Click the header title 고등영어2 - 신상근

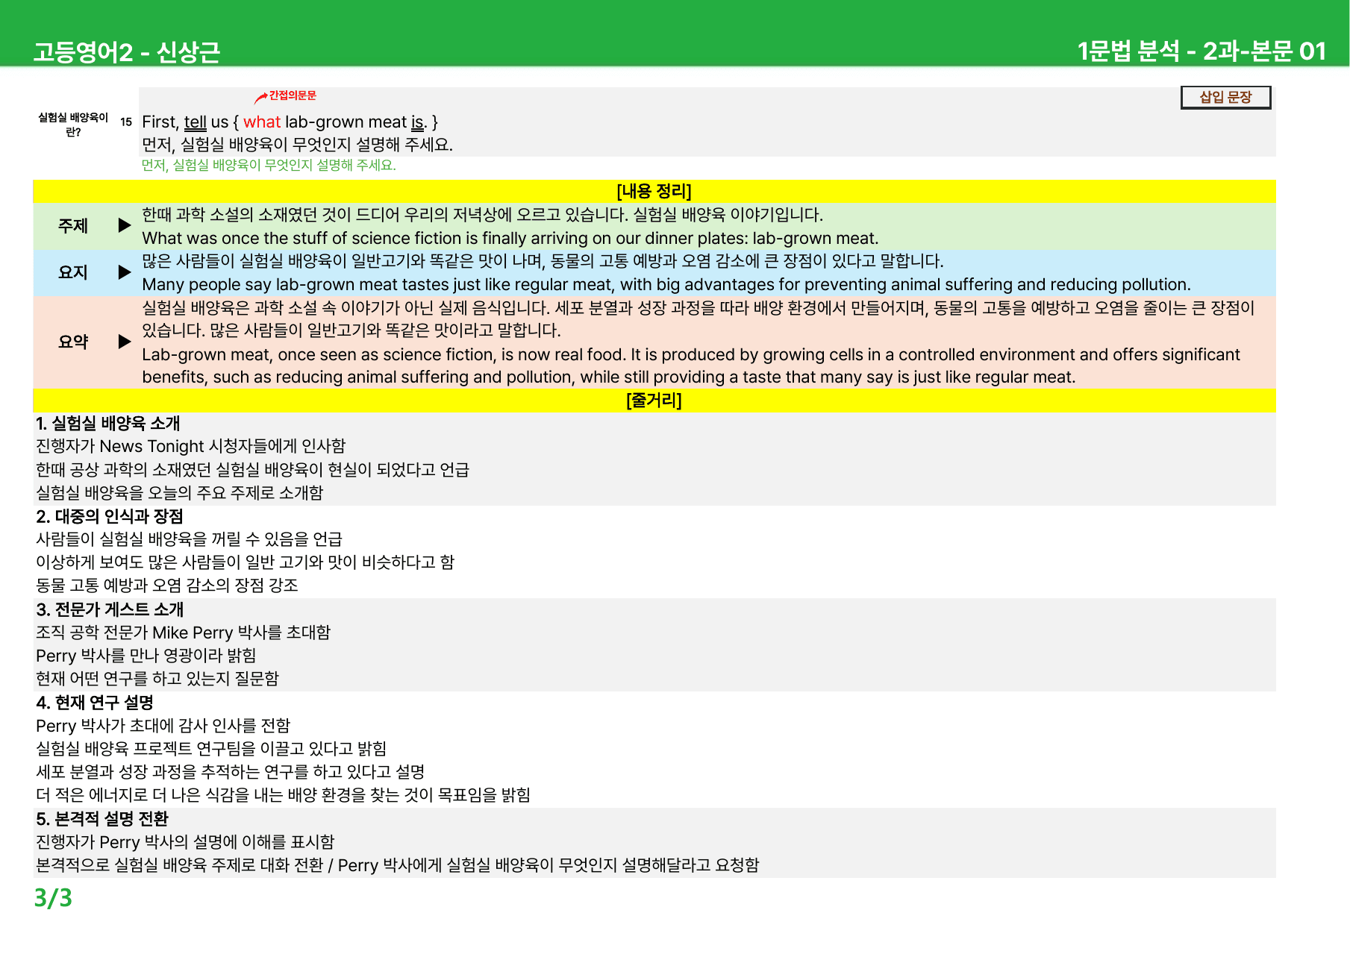click(x=127, y=51)
